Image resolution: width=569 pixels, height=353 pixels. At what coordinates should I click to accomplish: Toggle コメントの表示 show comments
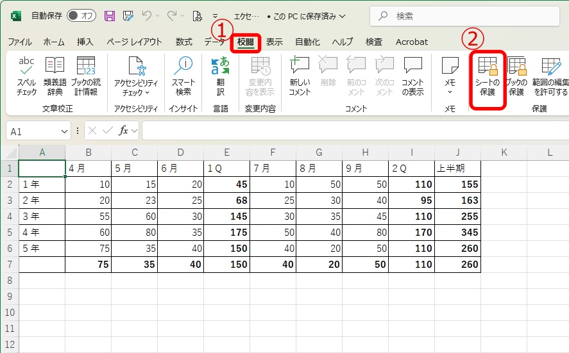[412, 76]
